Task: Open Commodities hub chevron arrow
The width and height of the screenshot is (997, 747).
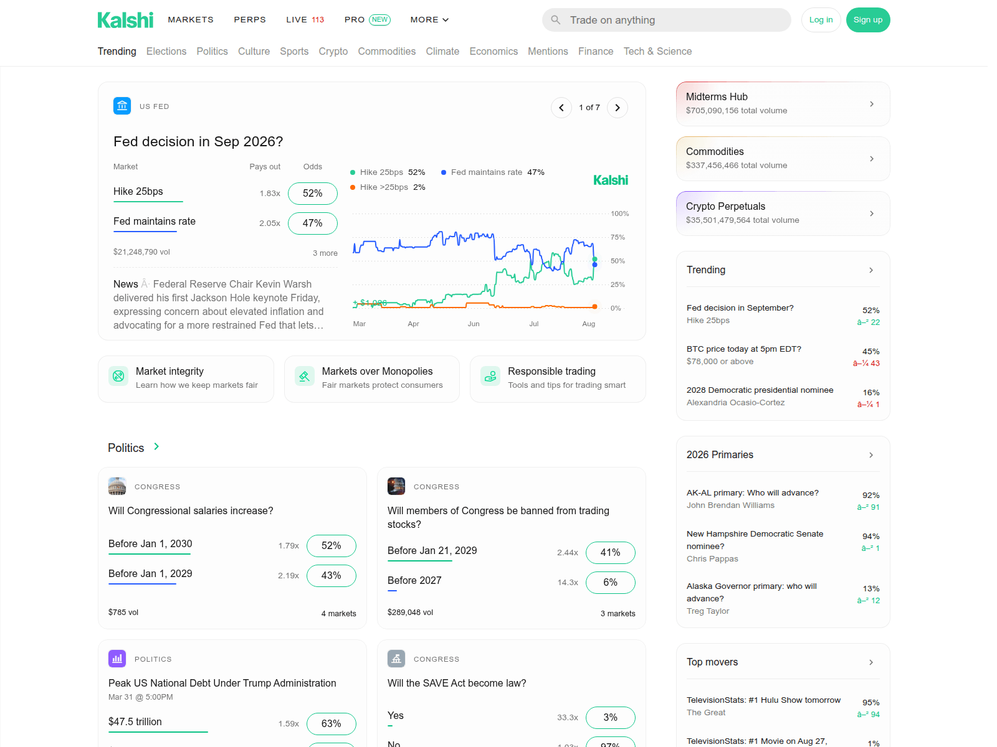Action: pyautogui.click(x=872, y=159)
